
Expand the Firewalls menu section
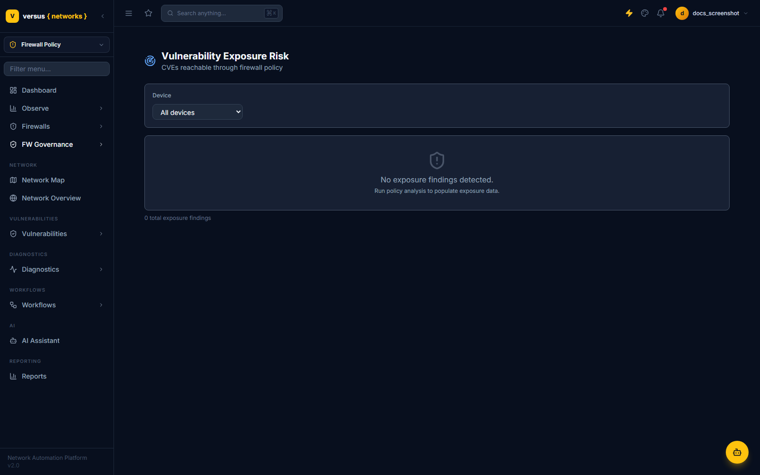pyautogui.click(x=57, y=126)
